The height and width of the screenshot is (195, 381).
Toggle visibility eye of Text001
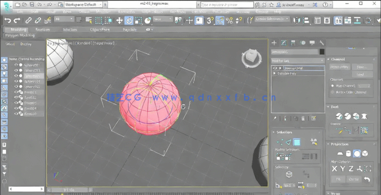tap(16, 92)
